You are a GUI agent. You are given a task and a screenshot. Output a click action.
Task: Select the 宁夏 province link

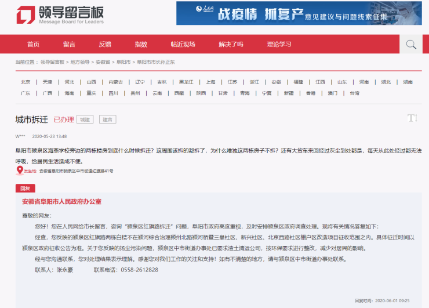pos(267,93)
